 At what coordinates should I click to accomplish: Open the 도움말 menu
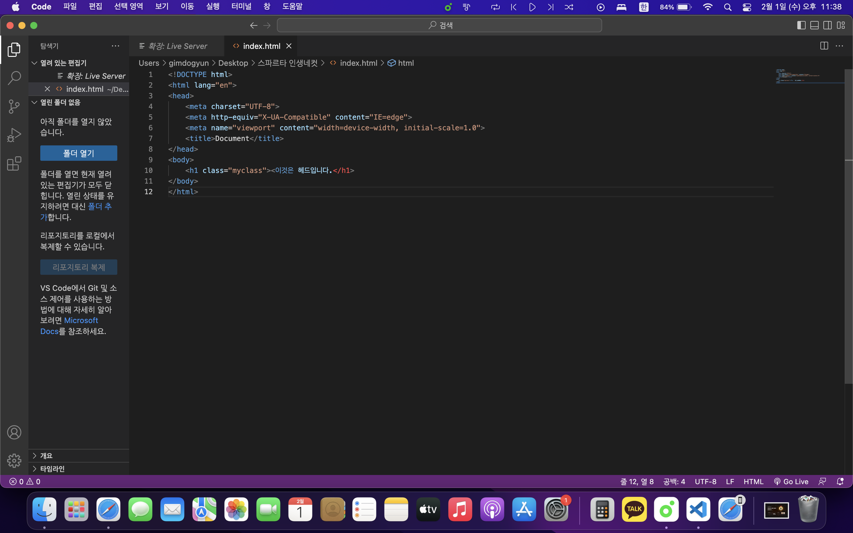tap(292, 7)
